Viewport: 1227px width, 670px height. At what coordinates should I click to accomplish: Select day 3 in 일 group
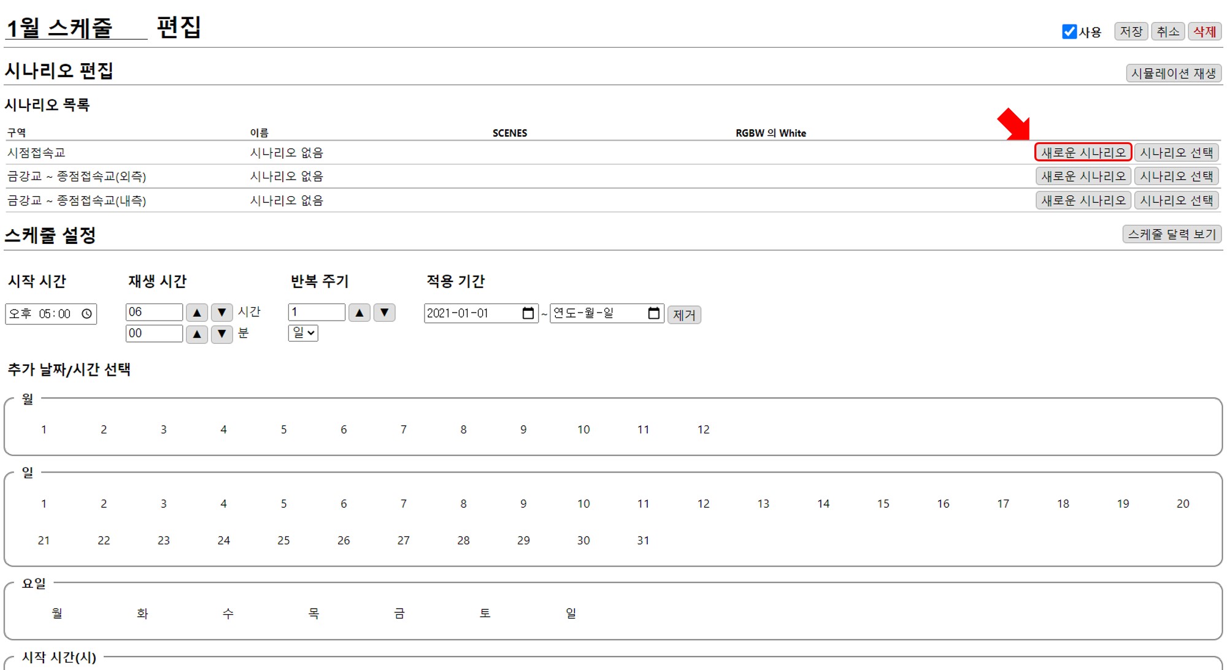[x=164, y=504]
